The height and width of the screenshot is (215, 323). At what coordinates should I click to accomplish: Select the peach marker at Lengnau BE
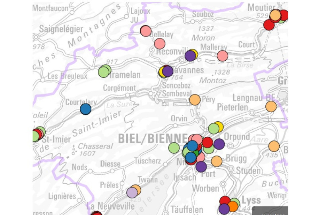coord(271,106)
